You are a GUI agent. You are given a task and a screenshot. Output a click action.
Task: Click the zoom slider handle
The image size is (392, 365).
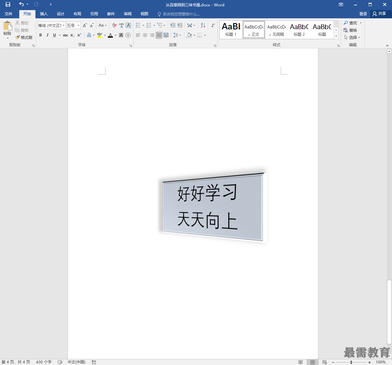pyautogui.click(x=351, y=362)
